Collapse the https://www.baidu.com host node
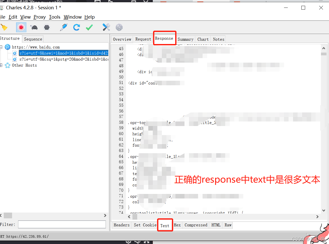Image resolution: width=329 pixels, height=244 pixels. point(1,47)
